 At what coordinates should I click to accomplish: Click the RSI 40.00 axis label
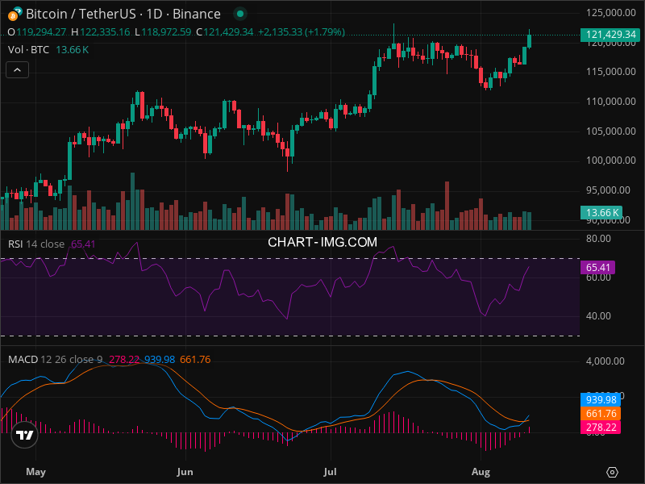(x=598, y=316)
